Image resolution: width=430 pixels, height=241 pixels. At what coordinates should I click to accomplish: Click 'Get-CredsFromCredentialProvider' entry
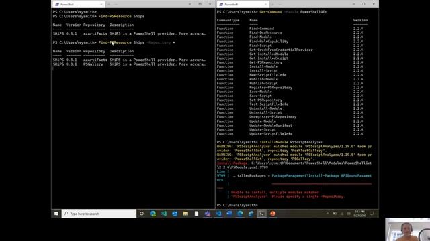(x=281, y=50)
